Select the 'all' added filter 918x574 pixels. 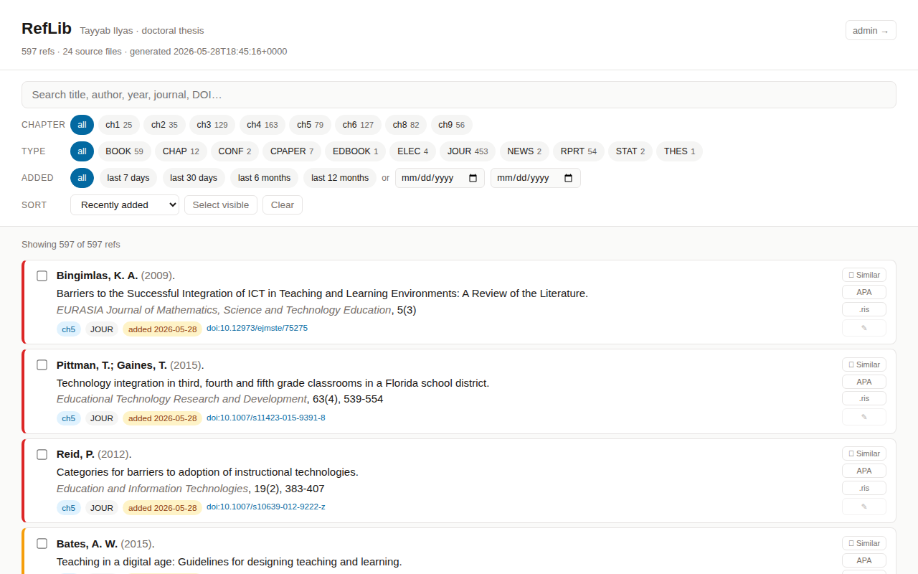click(x=82, y=178)
